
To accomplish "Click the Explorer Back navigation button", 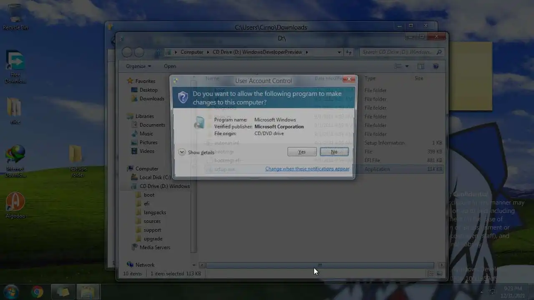I will (x=127, y=52).
